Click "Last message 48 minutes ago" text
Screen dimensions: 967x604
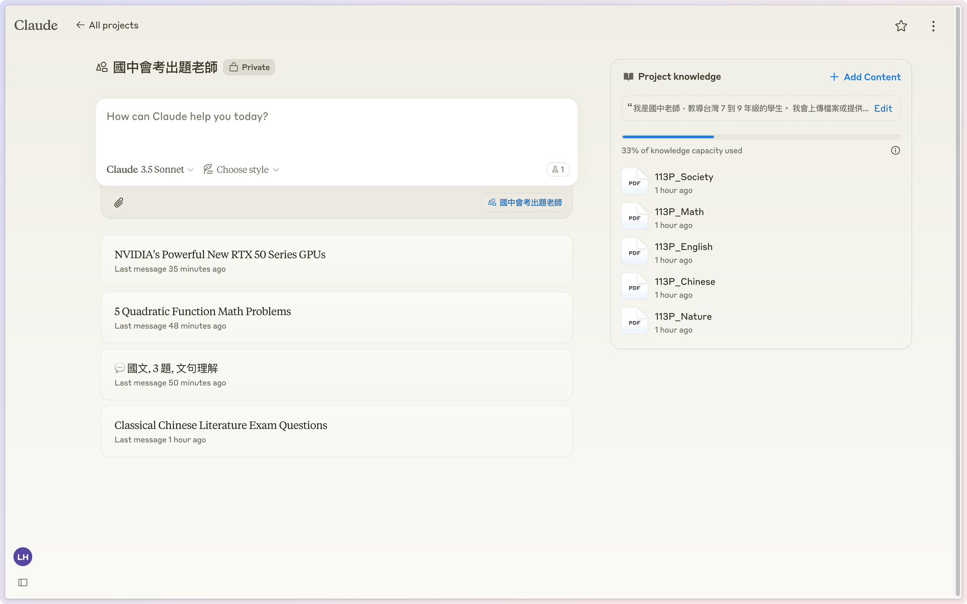click(x=170, y=326)
